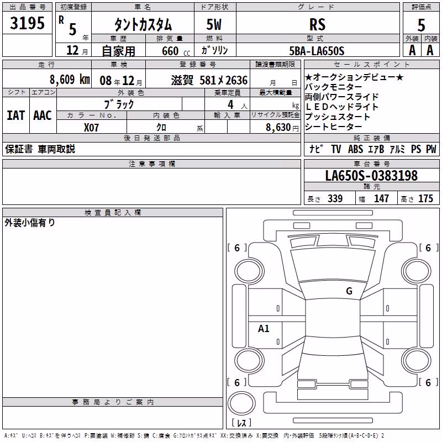Click the lot number 3195
The image size is (442, 442).
click(27, 23)
